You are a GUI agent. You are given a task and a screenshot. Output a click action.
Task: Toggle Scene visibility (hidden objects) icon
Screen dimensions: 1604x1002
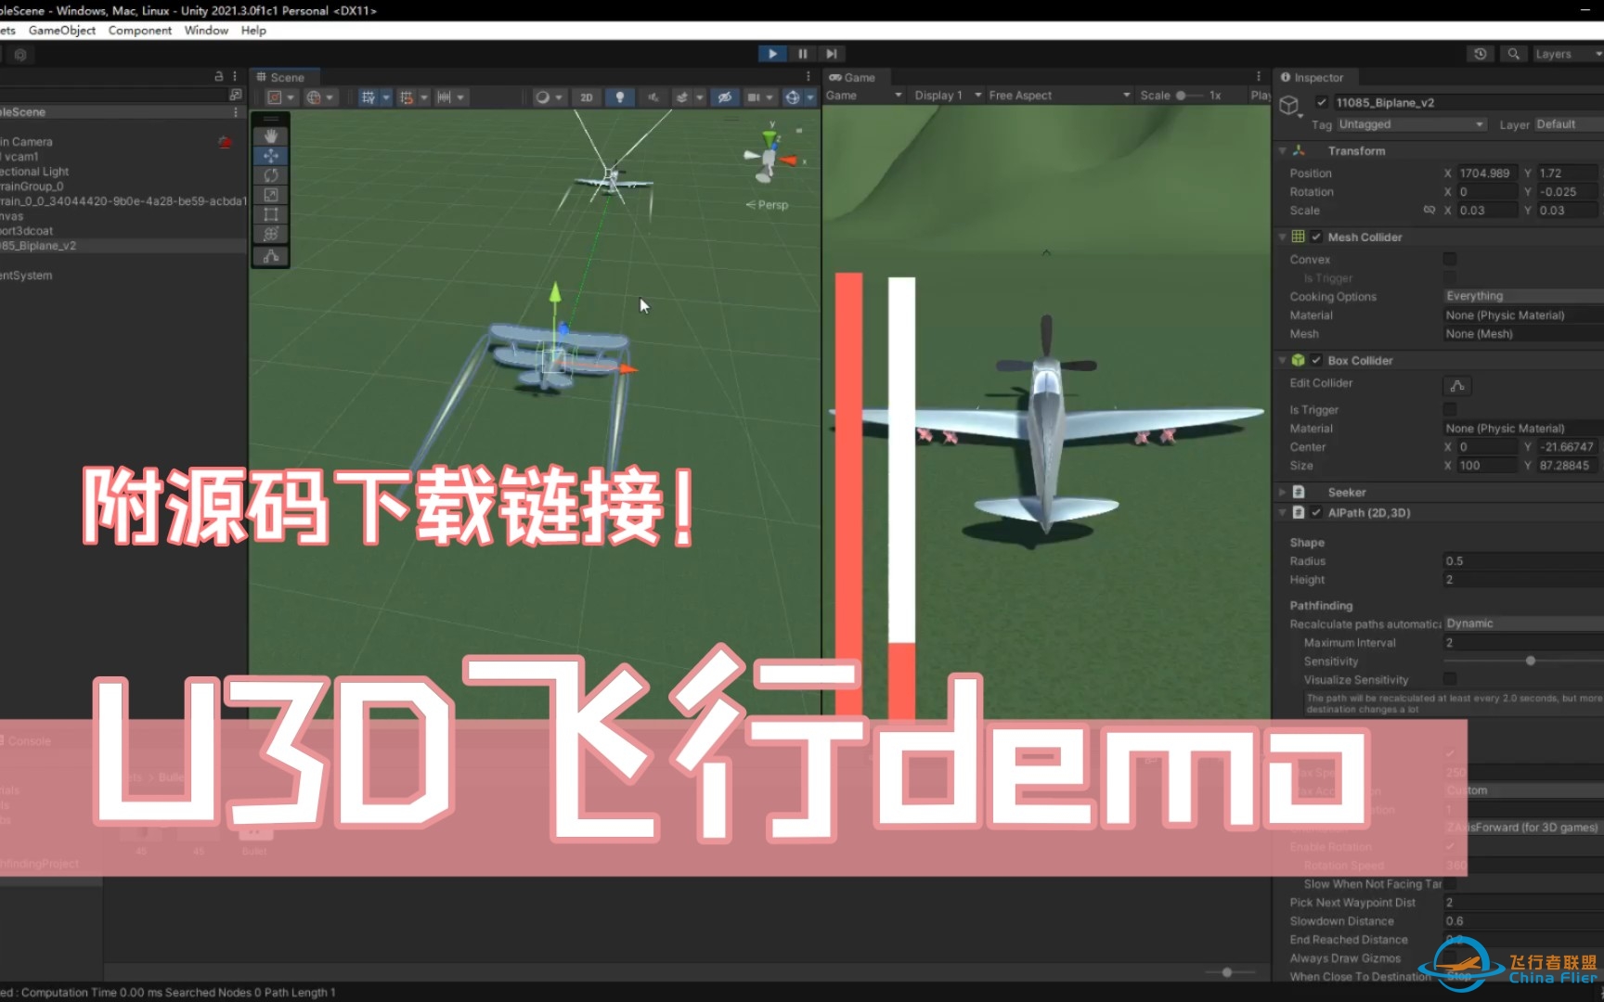pyautogui.click(x=725, y=97)
